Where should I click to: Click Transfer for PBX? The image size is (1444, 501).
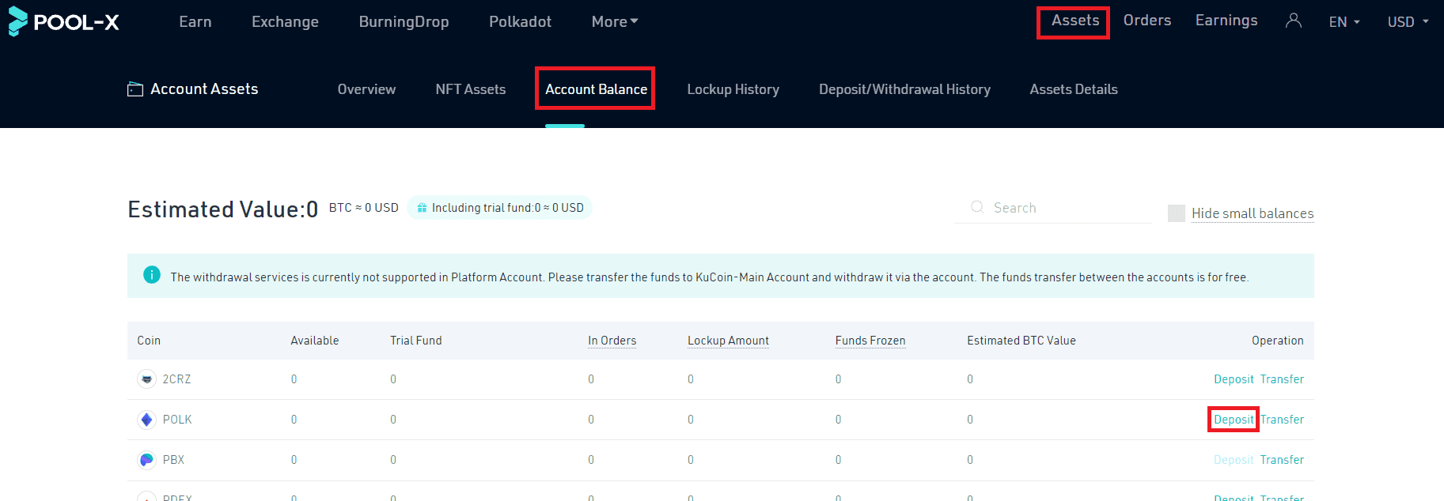(1282, 460)
